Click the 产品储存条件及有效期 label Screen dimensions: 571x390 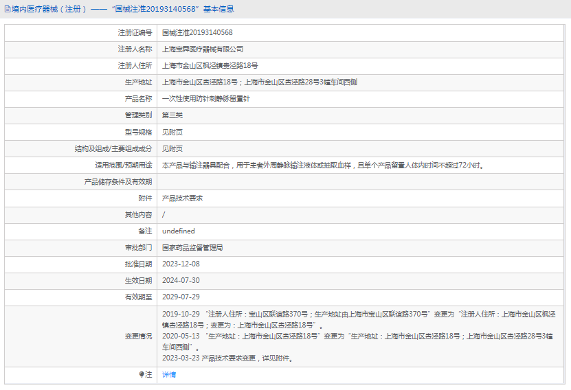click(118, 181)
